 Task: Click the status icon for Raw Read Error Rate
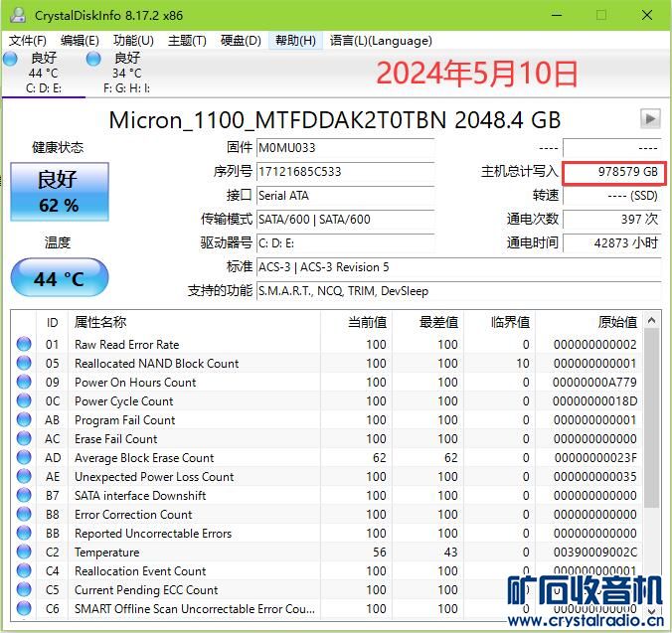pyautogui.click(x=24, y=344)
